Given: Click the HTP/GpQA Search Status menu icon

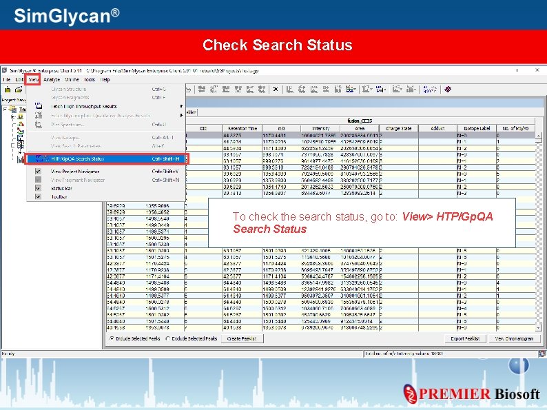Looking at the screenshot, I should [x=41, y=158].
